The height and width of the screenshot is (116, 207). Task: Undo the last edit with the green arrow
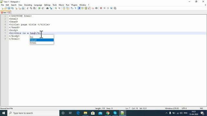39,8
